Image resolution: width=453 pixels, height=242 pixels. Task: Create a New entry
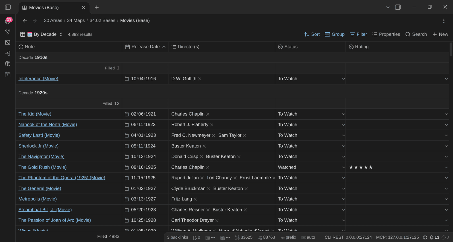tap(440, 34)
